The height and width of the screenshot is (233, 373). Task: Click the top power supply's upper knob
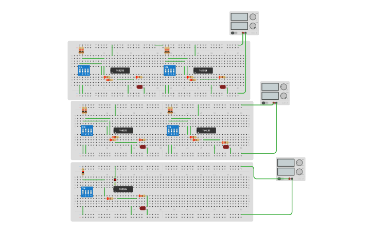click(x=253, y=16)
